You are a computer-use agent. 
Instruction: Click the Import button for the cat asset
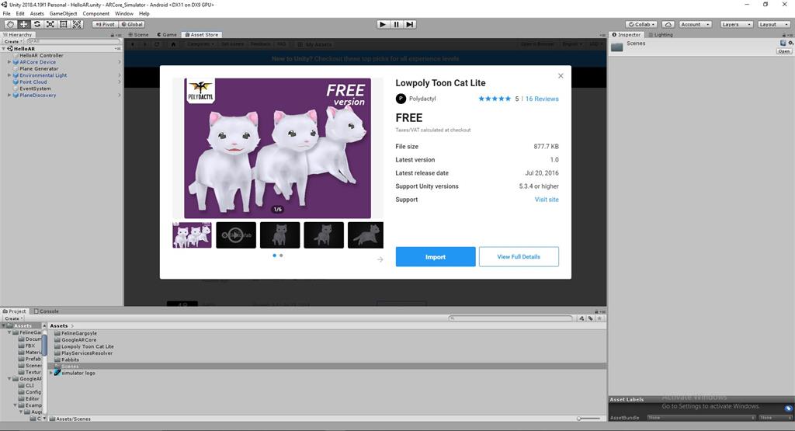tap(436, 256)
